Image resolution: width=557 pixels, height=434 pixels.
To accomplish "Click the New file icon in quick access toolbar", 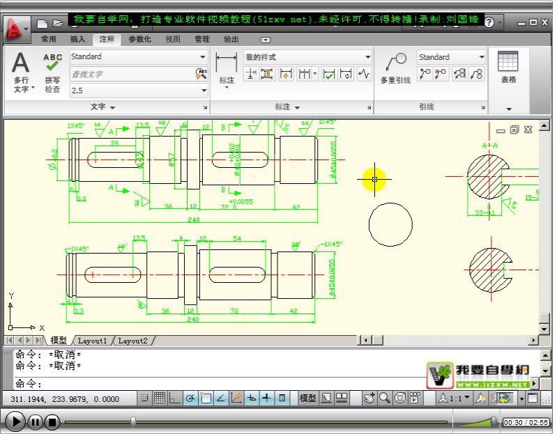I will point(43,24).
